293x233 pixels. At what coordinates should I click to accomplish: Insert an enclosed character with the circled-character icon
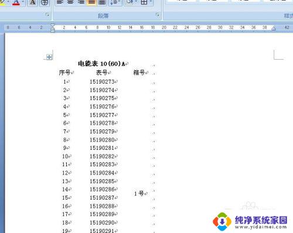click(x=45, y=2)
